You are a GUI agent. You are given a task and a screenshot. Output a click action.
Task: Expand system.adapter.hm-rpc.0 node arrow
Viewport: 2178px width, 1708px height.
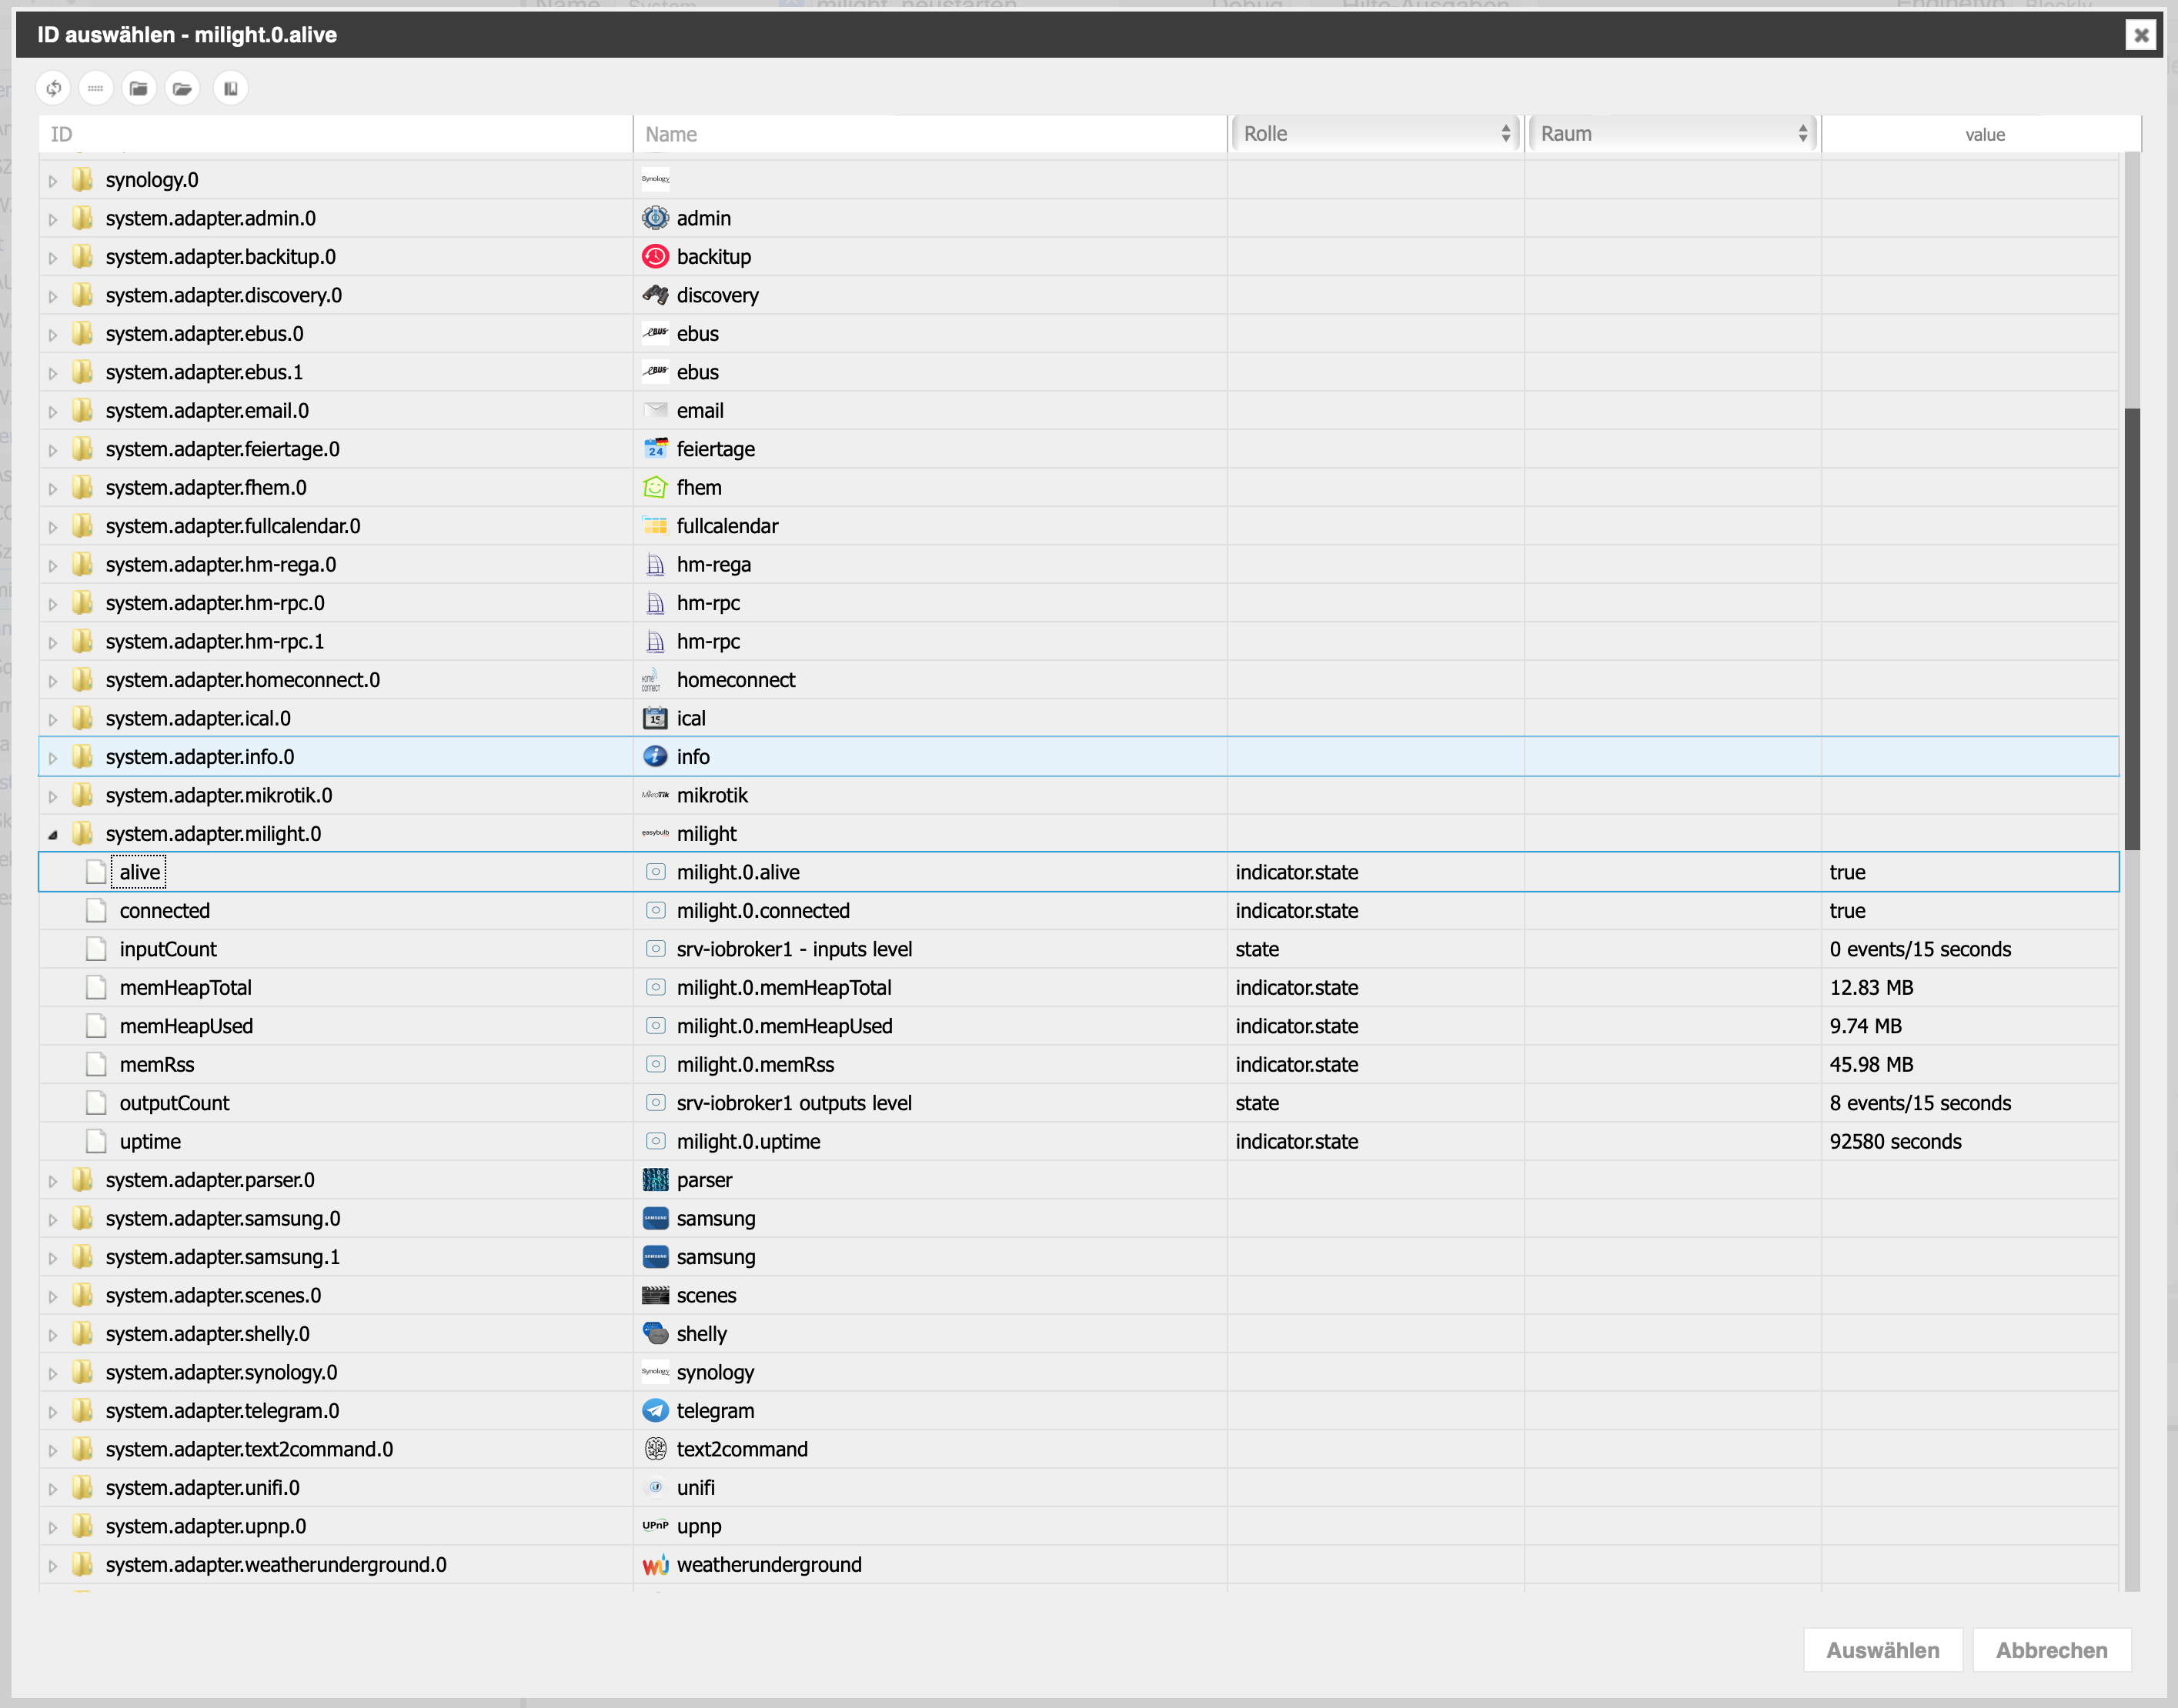click(x=53, y=604)
